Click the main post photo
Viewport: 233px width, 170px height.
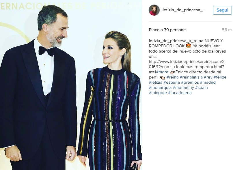click(71, 85)
